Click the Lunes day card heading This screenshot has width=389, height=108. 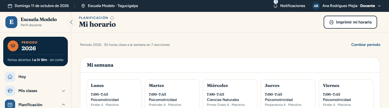point(97,86)
